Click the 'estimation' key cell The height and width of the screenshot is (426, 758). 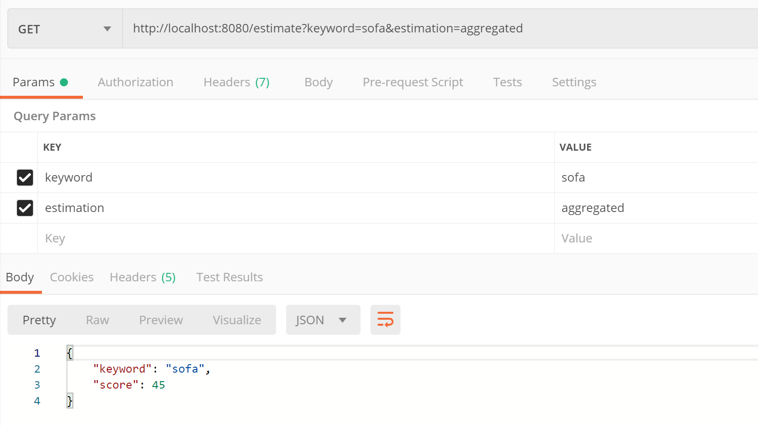pos(296,208)
